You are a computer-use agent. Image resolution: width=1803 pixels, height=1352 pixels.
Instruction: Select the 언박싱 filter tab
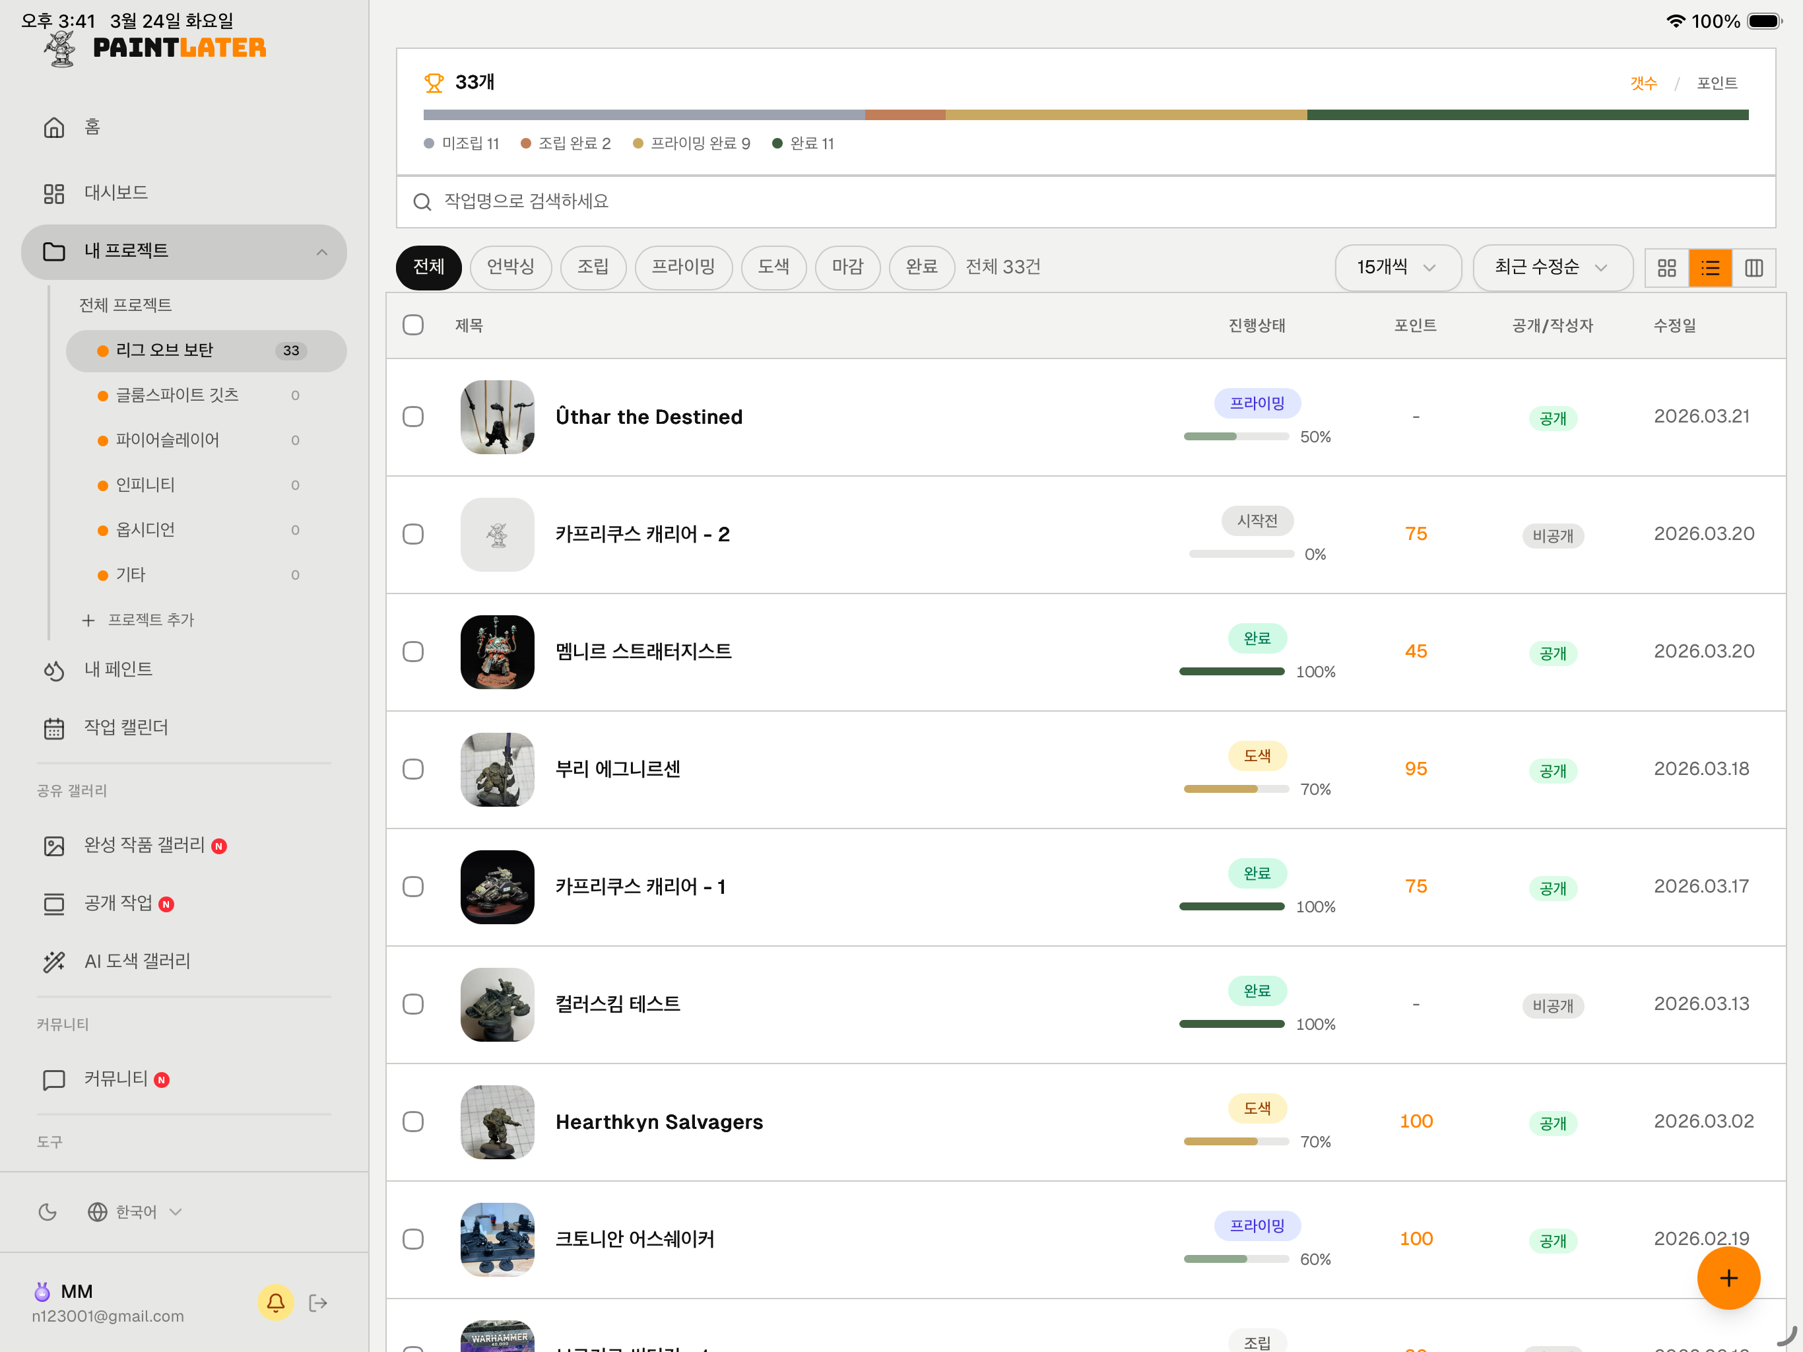pos(510,267)
